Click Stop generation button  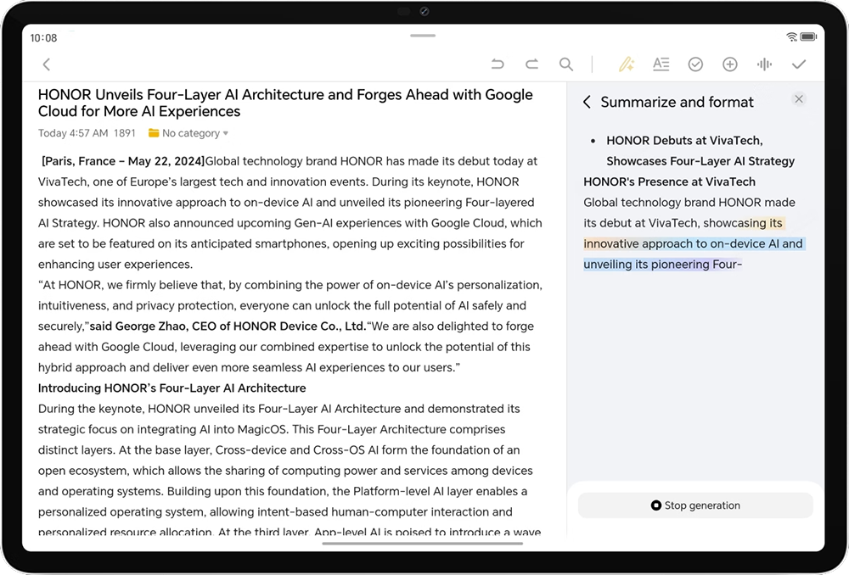coord(695,505)
